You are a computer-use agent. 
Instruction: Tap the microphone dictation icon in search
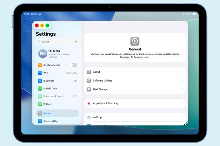point(76,42)
